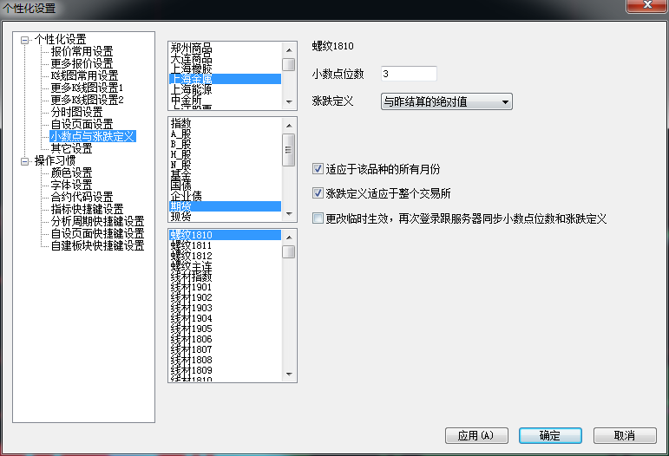This screenshot has height=456, width=669.
Task: Open 颜色设置 in the settings tree
Action: tap(71, 173)
